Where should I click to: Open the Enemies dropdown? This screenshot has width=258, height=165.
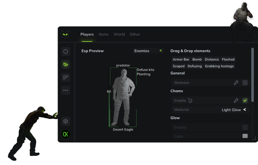pyautogui.click(x=148, y=51)
